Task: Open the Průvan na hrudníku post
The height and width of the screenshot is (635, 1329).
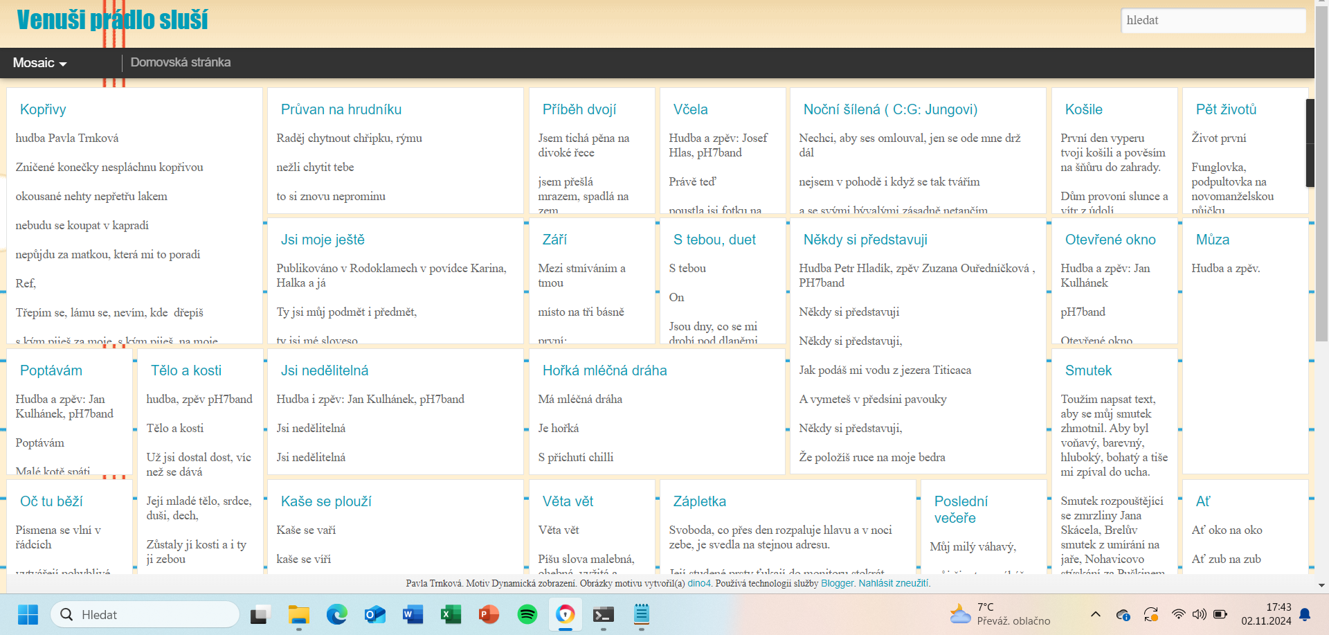Action: coord(341,109)
